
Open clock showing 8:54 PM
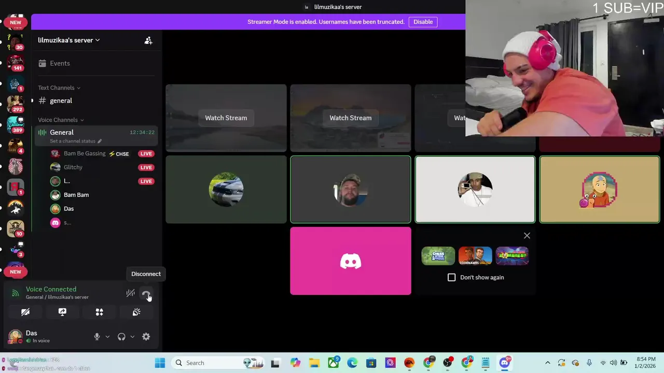pos(645,363)
